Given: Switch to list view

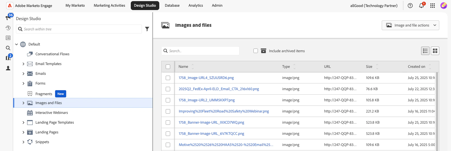Looking at the screenshot, I should pos(425,51).
